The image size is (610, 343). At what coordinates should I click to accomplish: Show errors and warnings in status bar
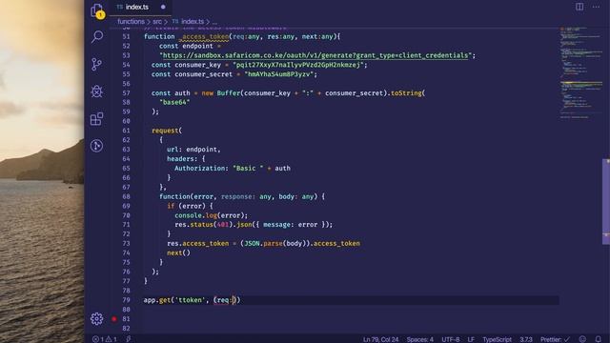pyautogui.click(x=104, y=339)
